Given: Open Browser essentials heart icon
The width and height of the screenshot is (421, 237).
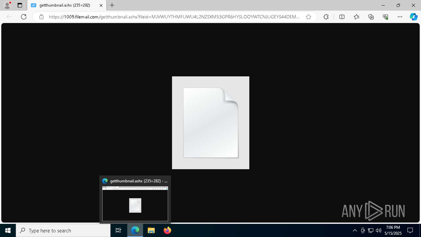Looking at the screenshot, I should coord(385,17).
